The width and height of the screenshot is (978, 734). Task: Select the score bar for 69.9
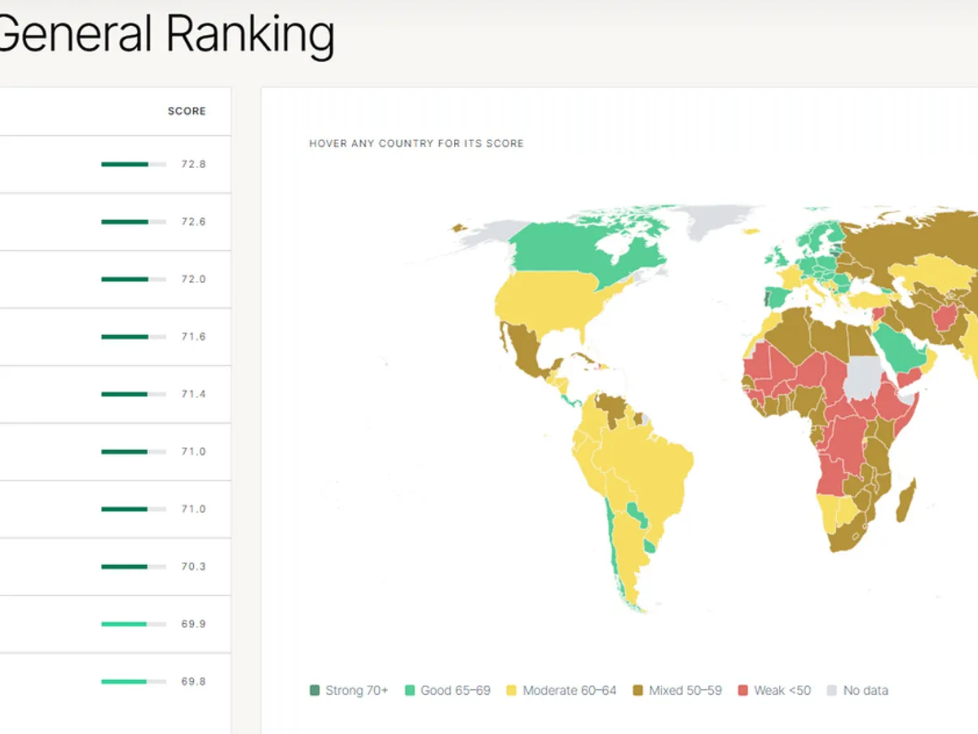[134, 624]
